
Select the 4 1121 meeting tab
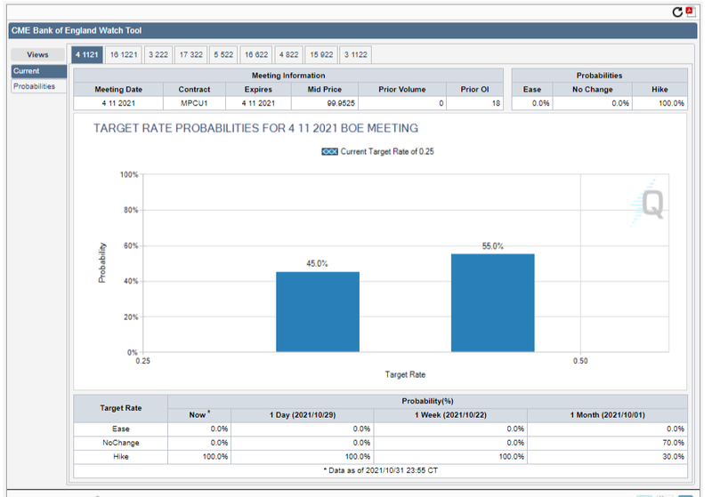[x=86, y=55]
